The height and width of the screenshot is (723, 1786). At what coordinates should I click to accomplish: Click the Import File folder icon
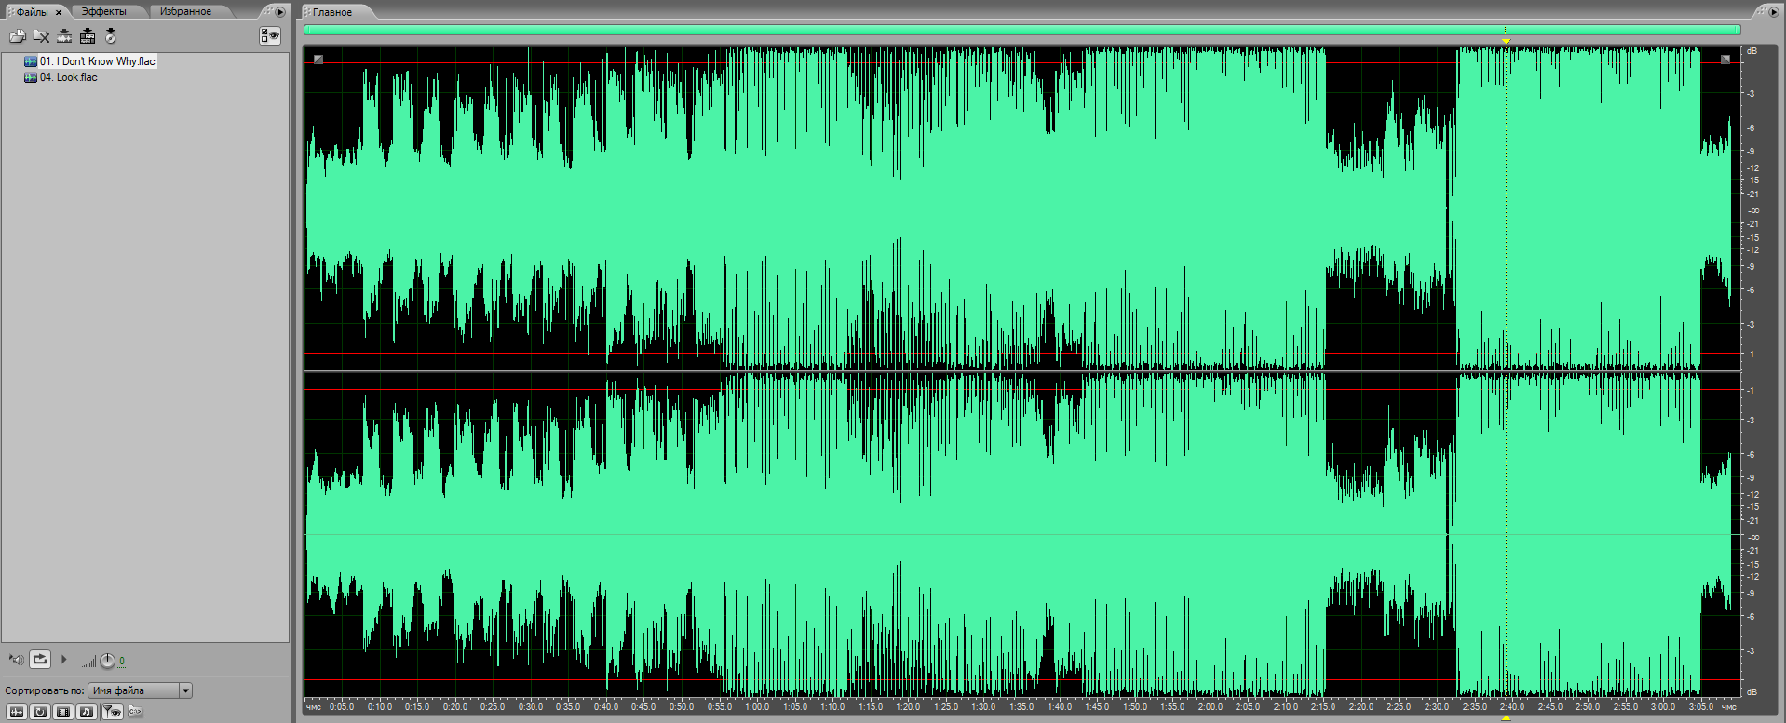point(17,36)
